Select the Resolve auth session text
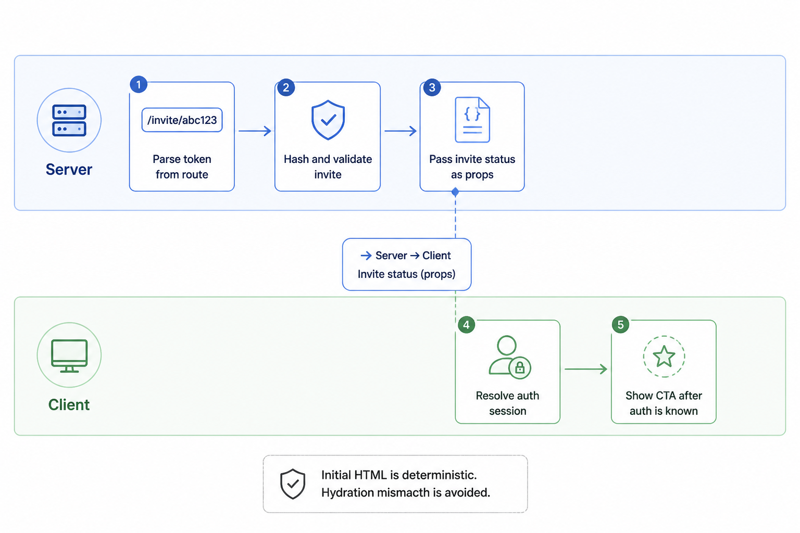This screenshot has height=533, width=800. [508, 403]
